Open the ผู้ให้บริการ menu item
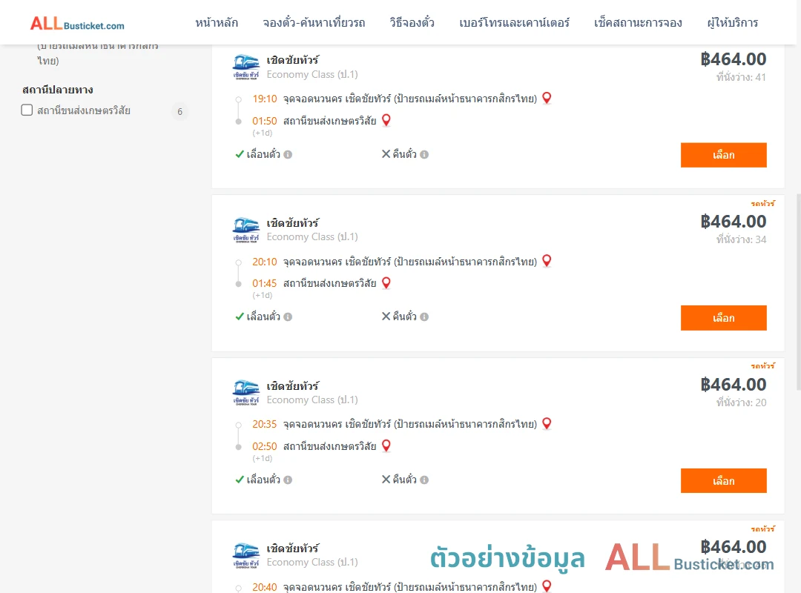This screenshot has width=801, height=593. click(732, 22)
